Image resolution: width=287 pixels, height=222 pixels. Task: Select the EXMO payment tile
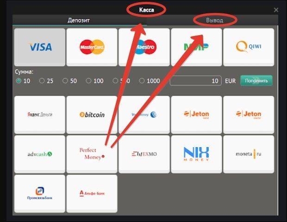144,154
